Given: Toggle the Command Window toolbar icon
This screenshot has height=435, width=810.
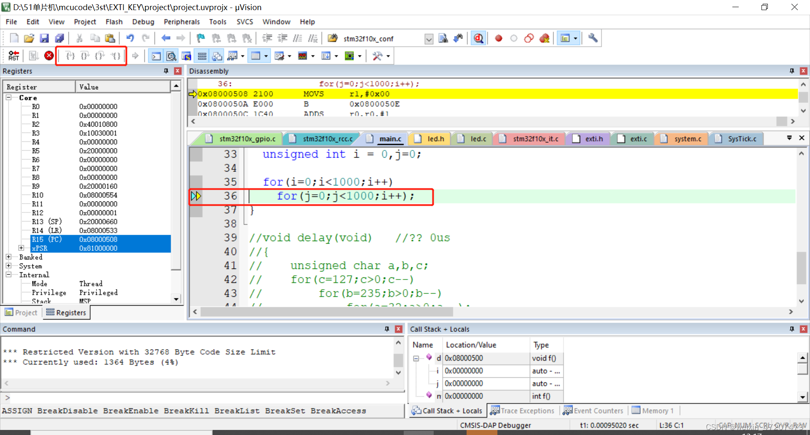Looking at the screenshot, I should point(156,55).
